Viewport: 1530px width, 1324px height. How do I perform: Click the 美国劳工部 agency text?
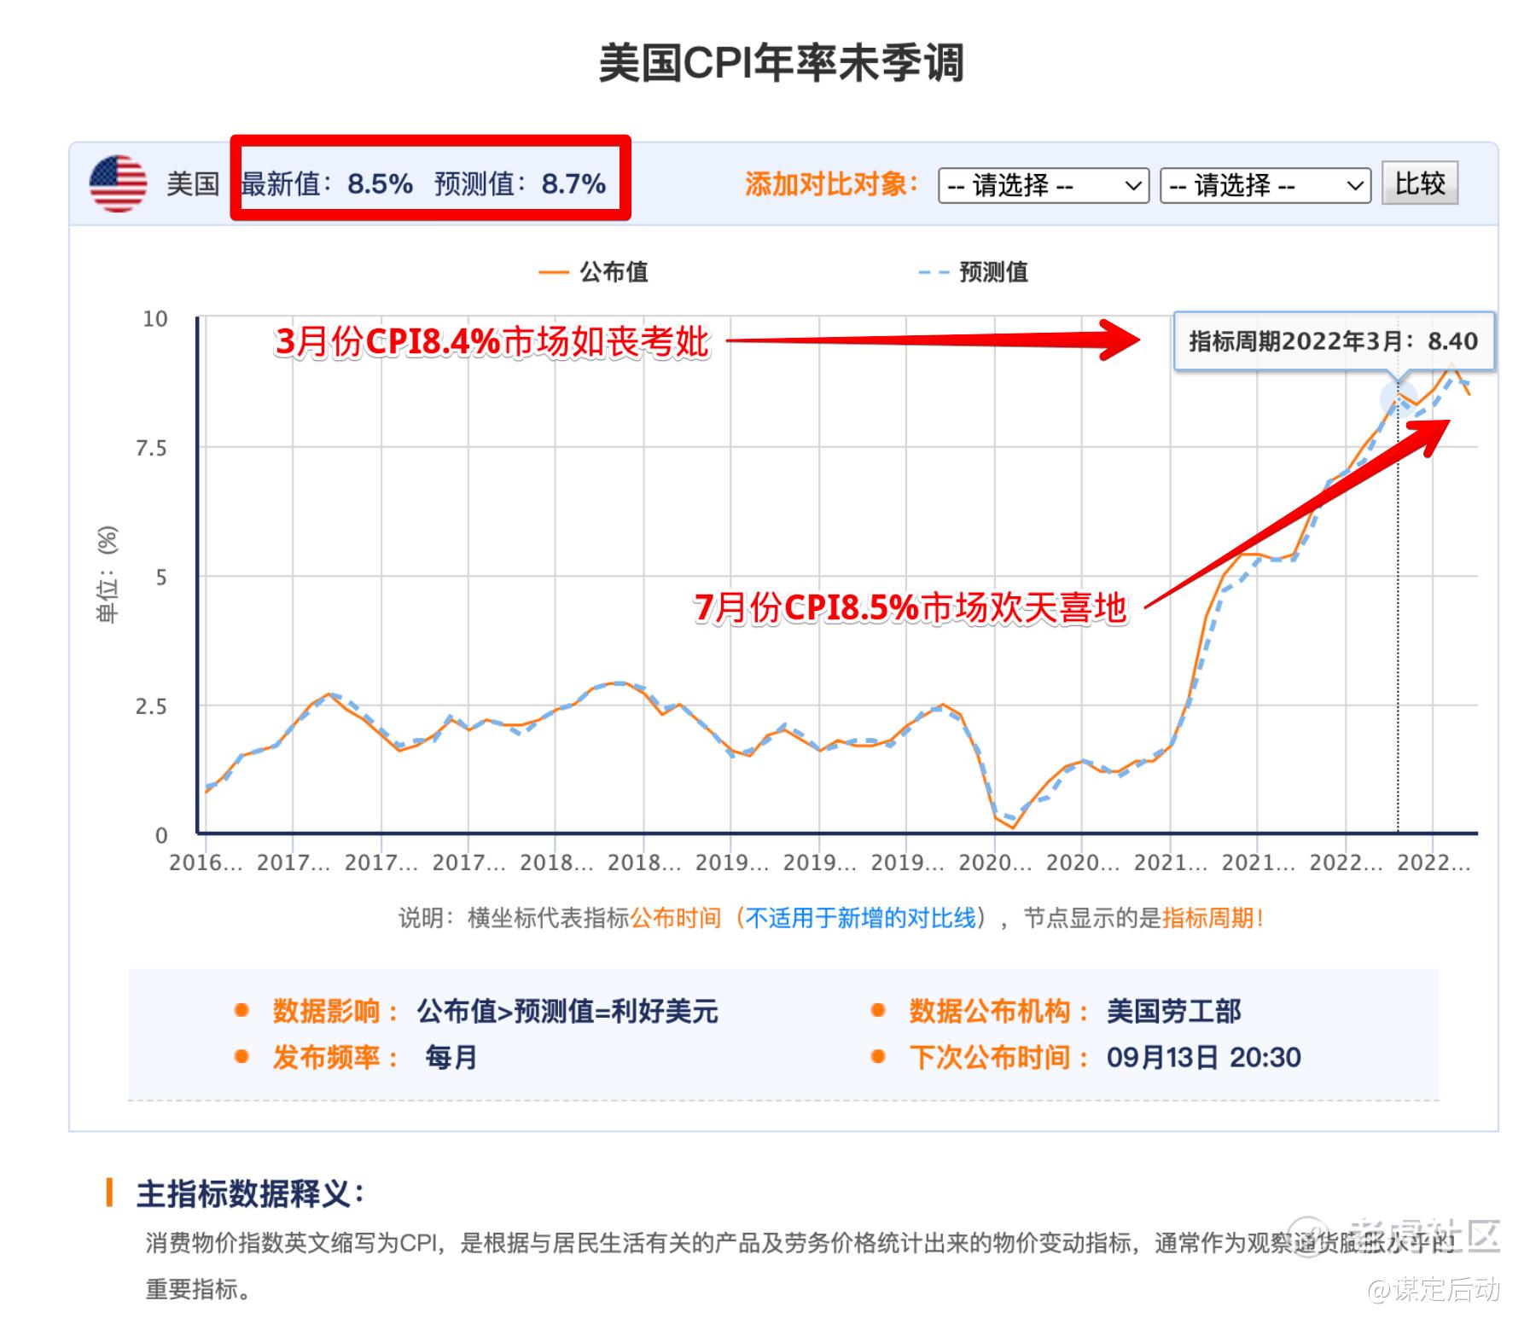(x=1173, y=1011)
